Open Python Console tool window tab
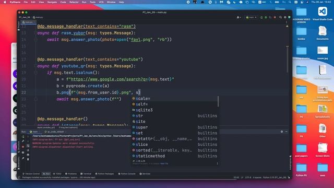Image resolution: width=334 pixels, height=188 pixels. pyautogui.click(x=127, y=174)
